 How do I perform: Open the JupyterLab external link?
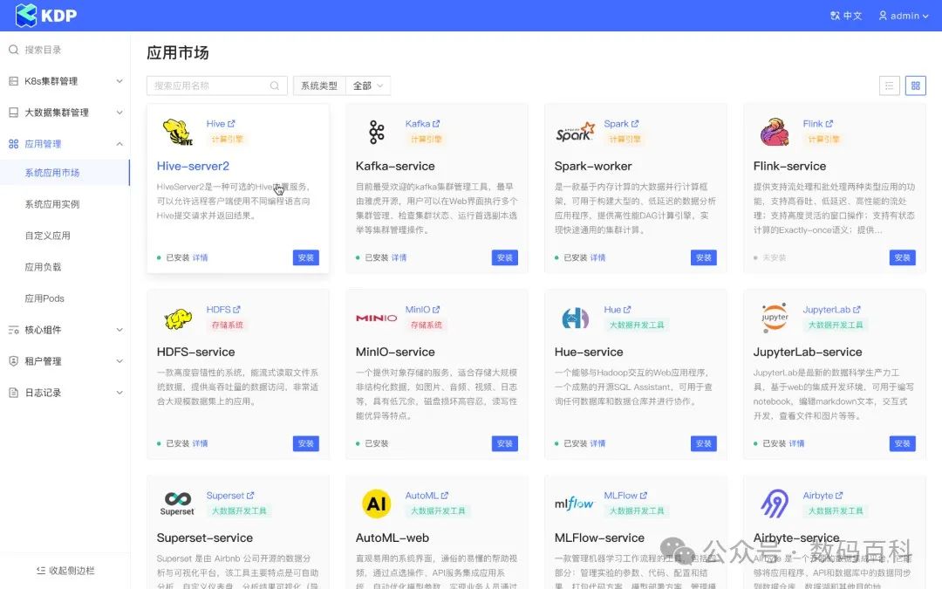pyautogui.click(x=831, y=310)
